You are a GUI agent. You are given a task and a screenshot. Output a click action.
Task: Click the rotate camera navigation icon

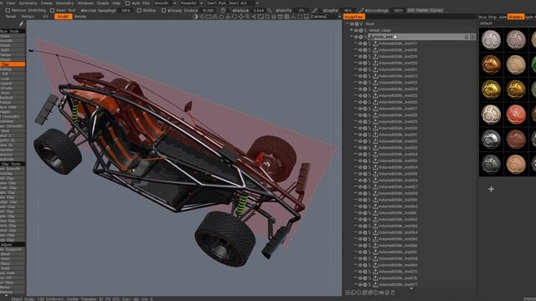coord(234,17)
